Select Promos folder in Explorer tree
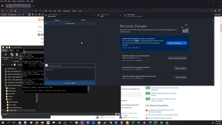The width and height of the screenshot is (222, 125). coord(10,97)
